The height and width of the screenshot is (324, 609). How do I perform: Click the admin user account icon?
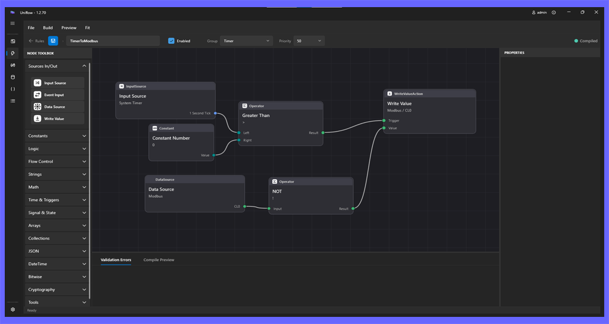point(533,12)
